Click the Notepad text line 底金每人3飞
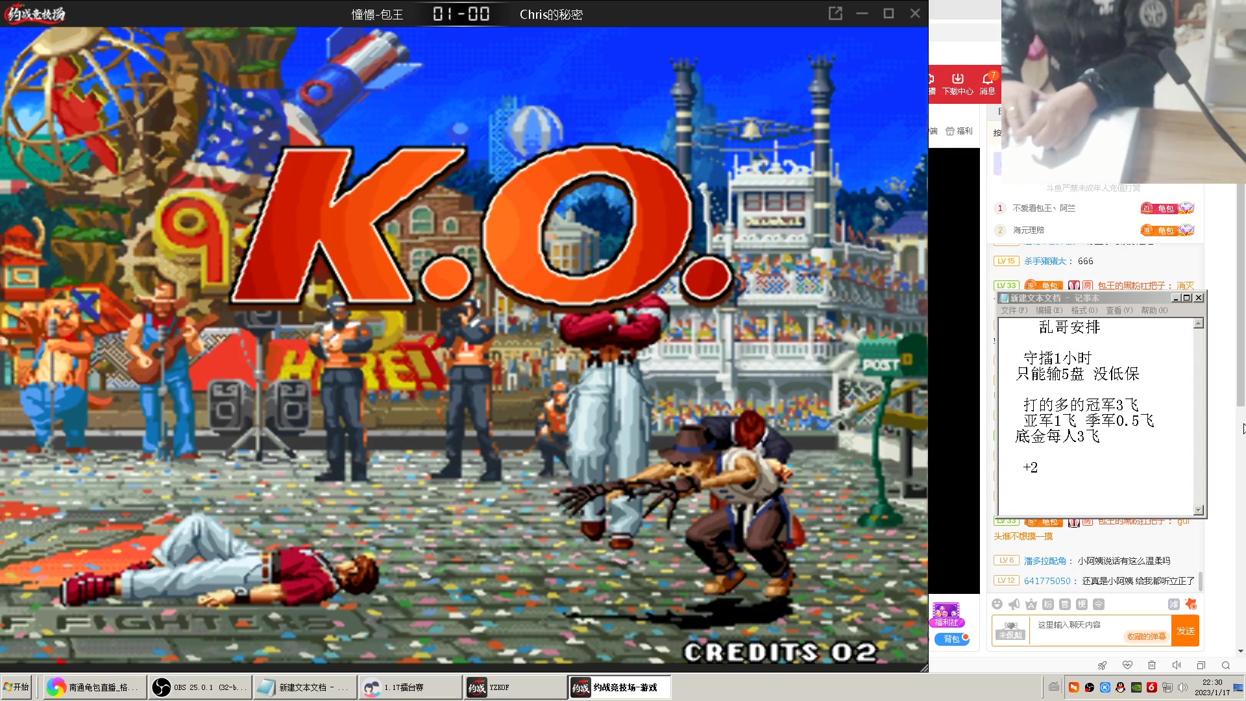The image size is (1246, 701). pyautogui.click(x=1057, y=436)
